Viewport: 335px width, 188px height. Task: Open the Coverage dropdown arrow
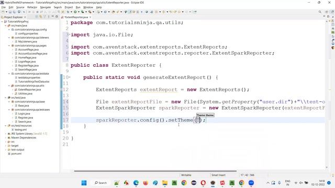point(86,12)
